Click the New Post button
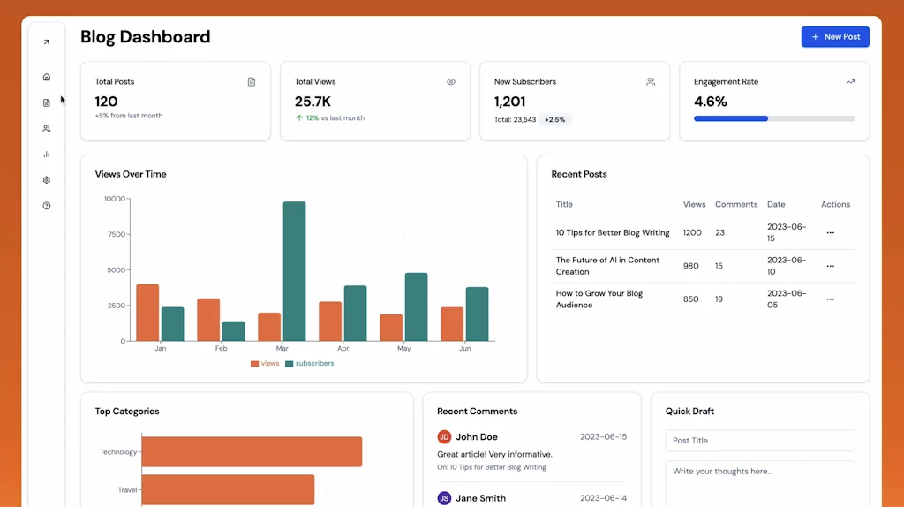This screenshot has height=507, width=904. (835, 37)
